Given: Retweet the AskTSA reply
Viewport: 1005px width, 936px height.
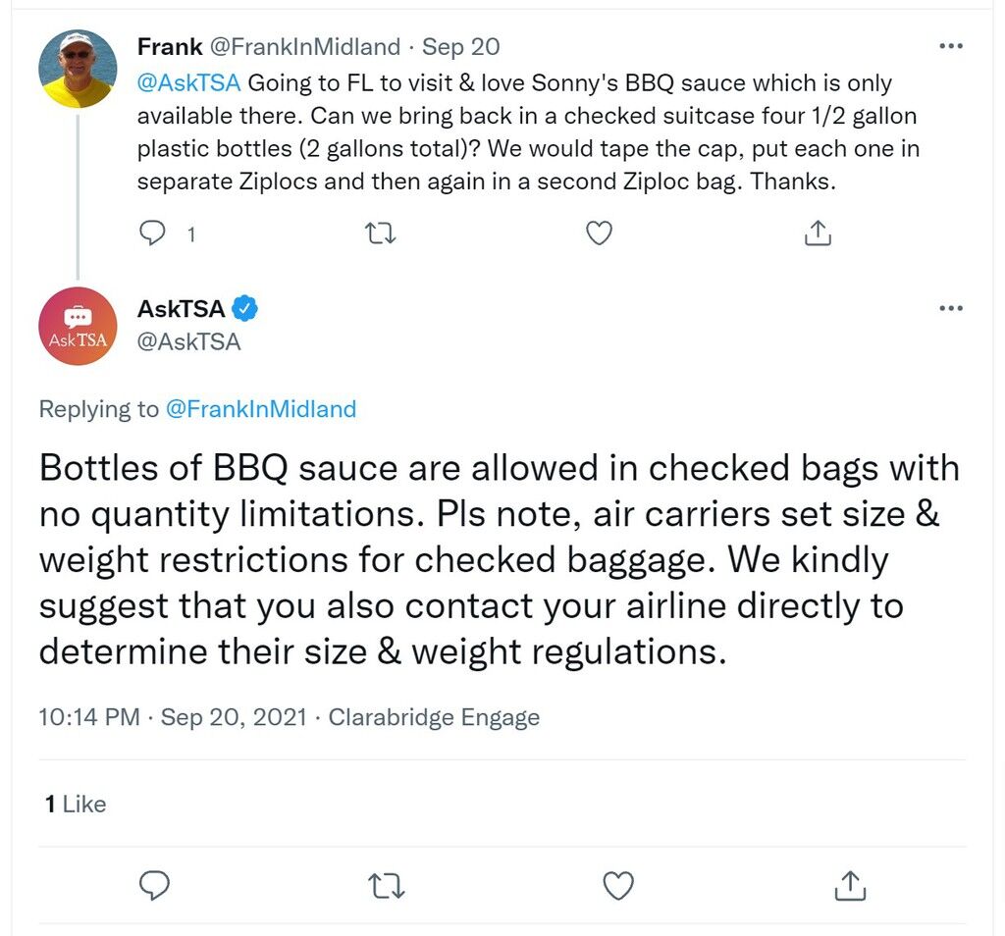Looking at the screenshot, I should coord(387,885).
